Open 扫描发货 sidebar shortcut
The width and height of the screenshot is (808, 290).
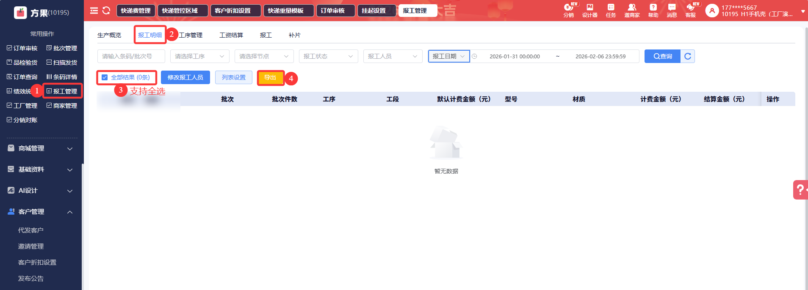click(x=62, y=63)
